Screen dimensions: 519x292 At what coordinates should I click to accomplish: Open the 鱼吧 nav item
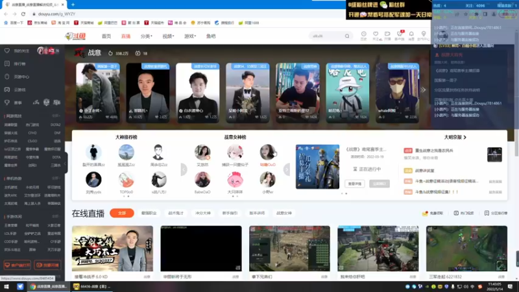click(211, 36)
